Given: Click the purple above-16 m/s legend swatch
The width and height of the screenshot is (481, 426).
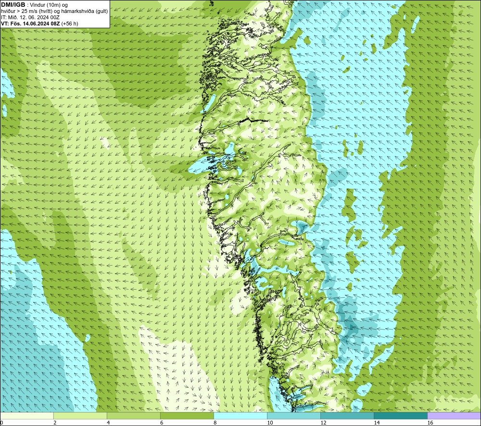Looking at the screenshot, I should click(x=454, y=415).
